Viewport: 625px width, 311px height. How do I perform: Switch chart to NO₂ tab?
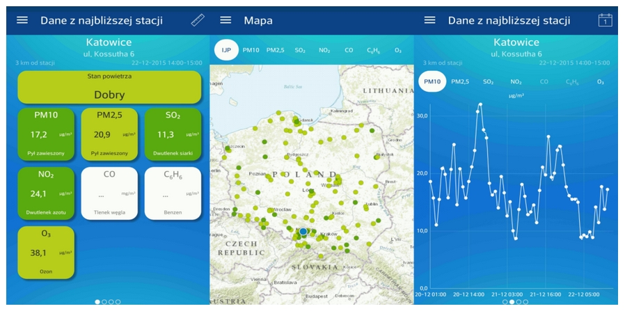[x=516, y=81]
